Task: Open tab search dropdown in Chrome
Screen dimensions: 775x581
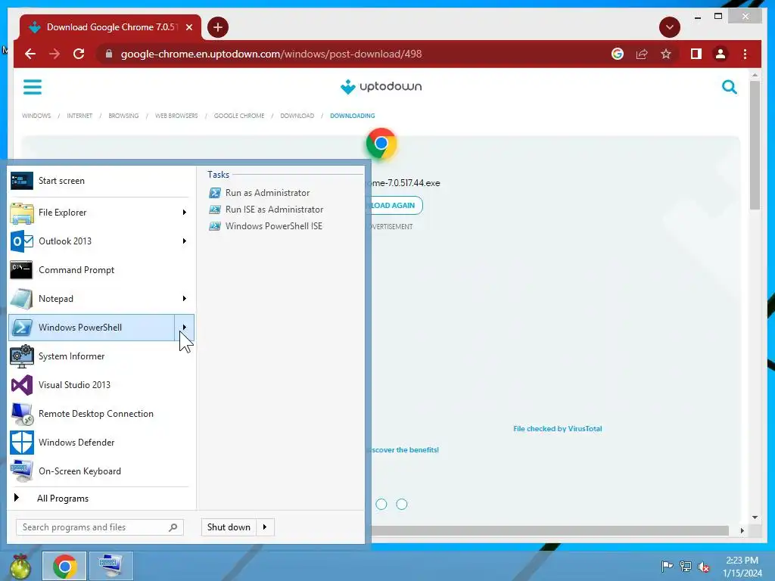Action: point(670,27)
